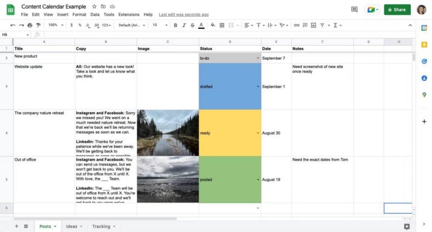432x232 pixels.
Task: Open the font family dropdown
Action: click(x=132, y=25)
